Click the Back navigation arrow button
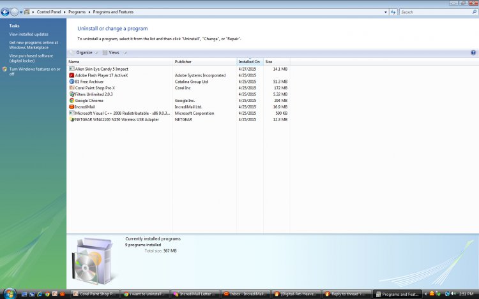479x299 pixels. pyautogui.click(x=5, y=12)
